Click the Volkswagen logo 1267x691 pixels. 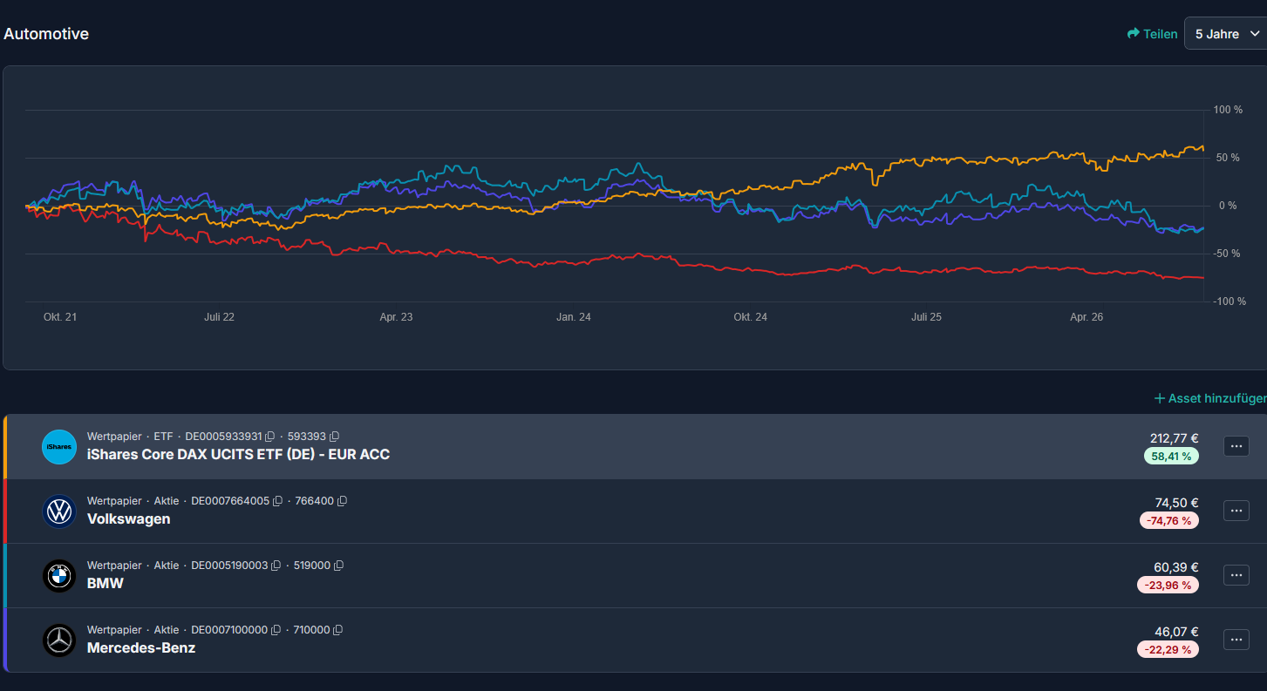[x=59, y=511]
